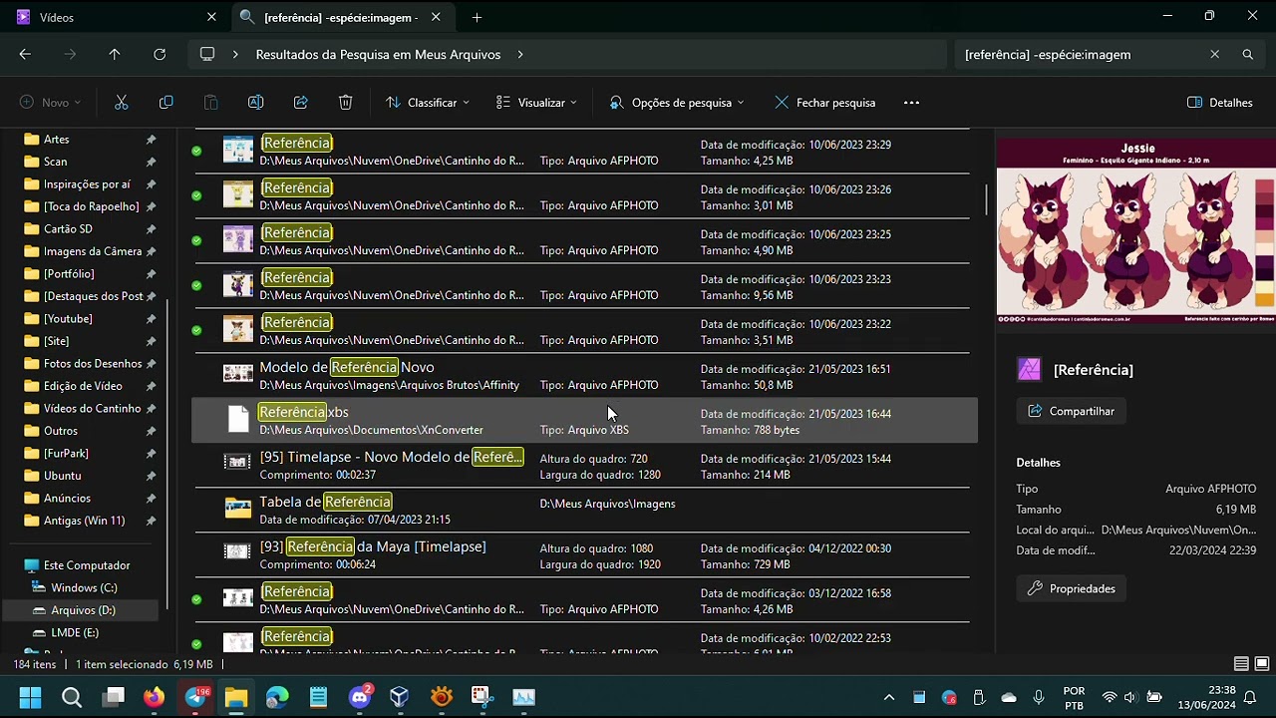Open the [Youtube] folder

pyautogui.click(x=68, y=319)
